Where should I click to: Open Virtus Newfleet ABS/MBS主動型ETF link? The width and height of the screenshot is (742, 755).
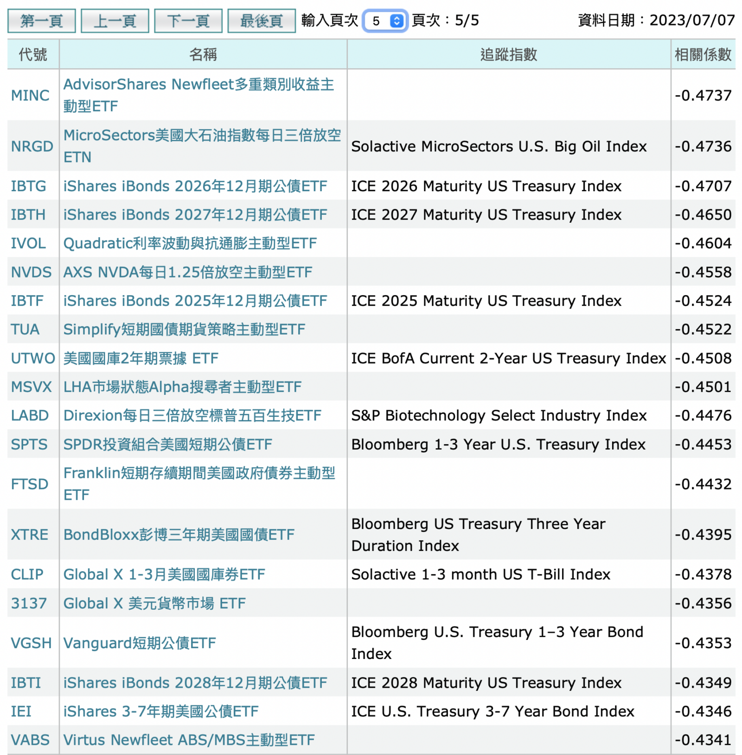pos(189,740)
